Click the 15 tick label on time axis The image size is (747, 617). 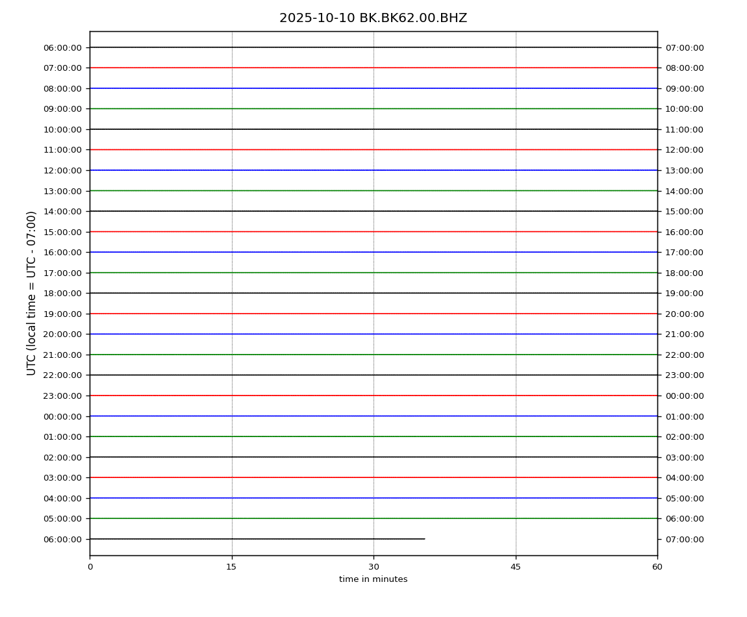231,567
